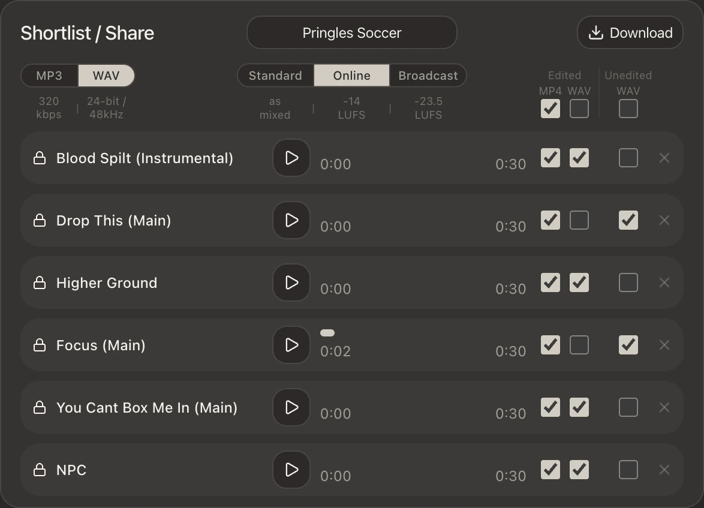Click the Focus (Main) playback progress handle

click(x=327, y=333)
